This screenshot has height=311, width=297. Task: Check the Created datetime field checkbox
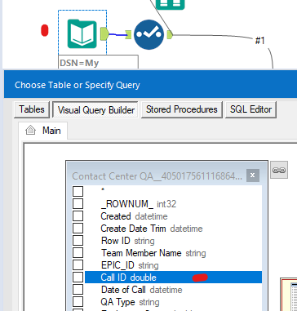[78, 216]
